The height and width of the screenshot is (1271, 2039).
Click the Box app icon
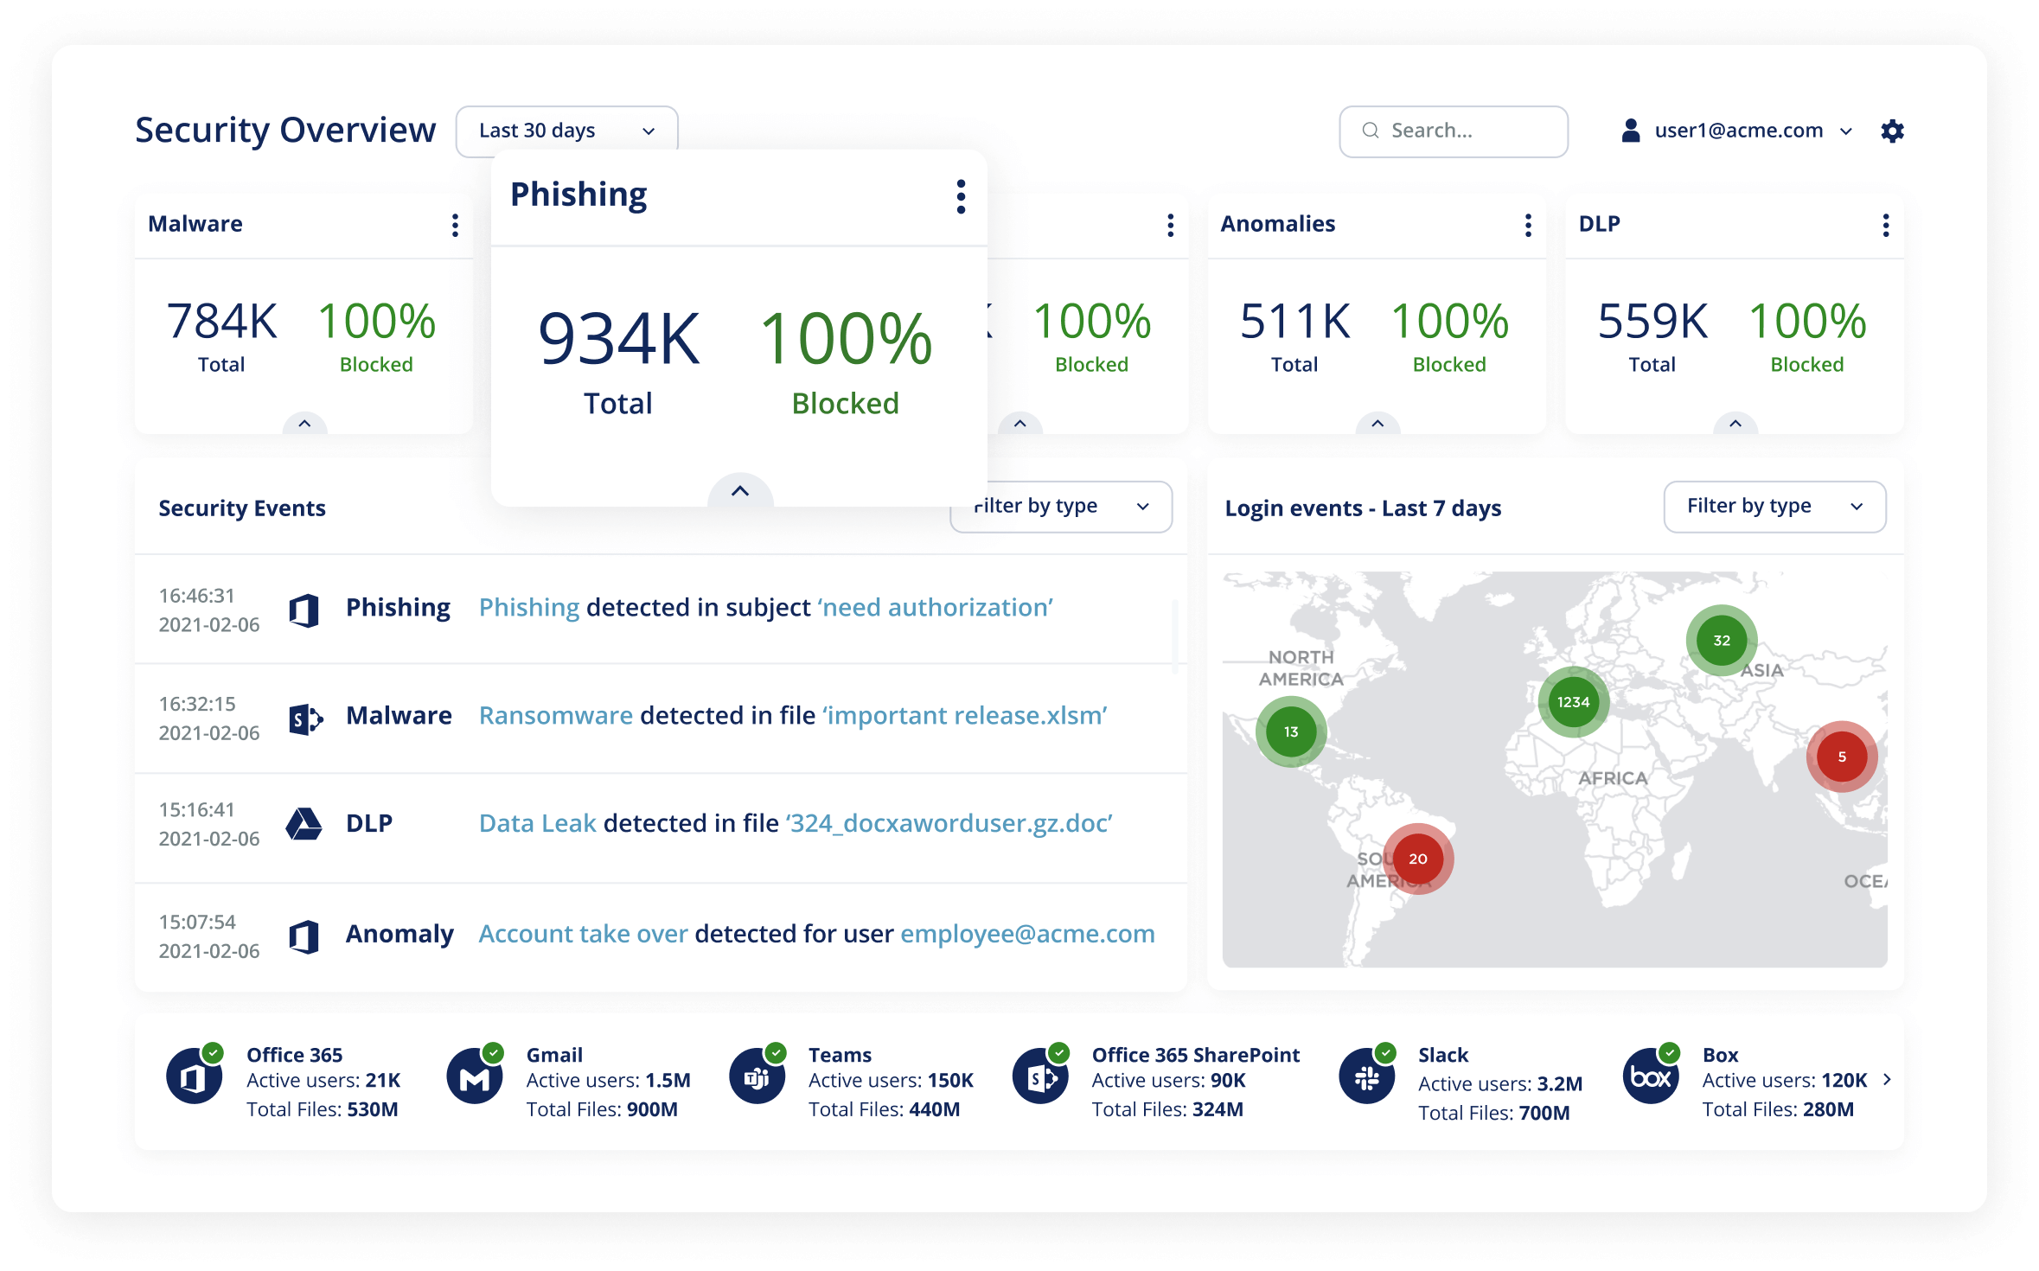[1650, 1077]
